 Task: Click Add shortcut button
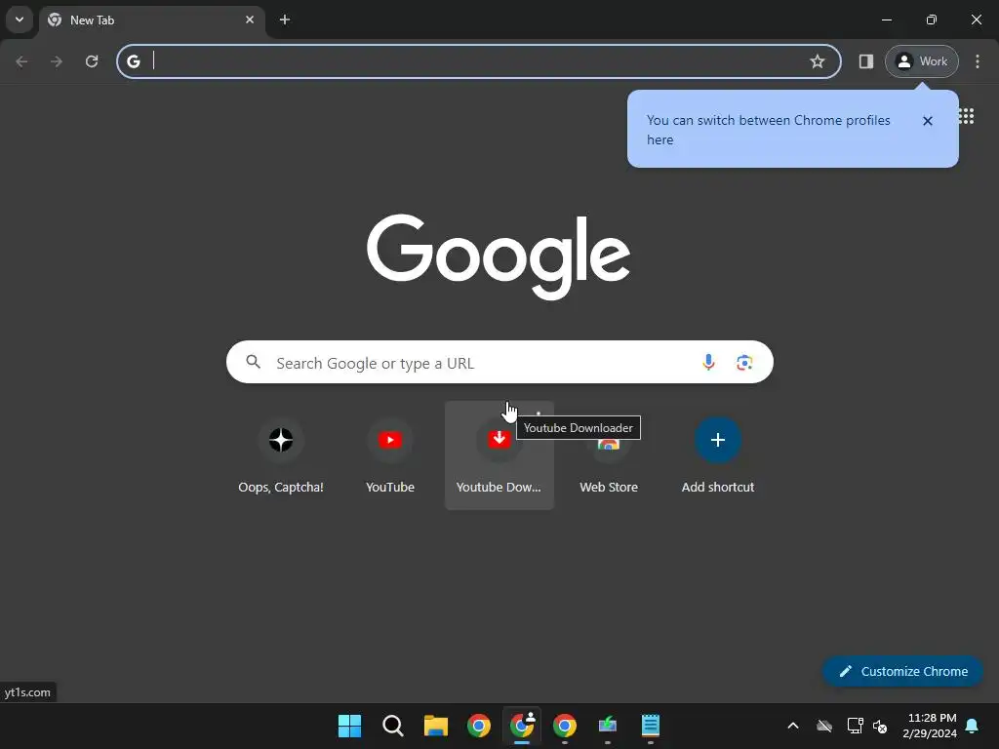pyautogui.click(x=717, y=455)
